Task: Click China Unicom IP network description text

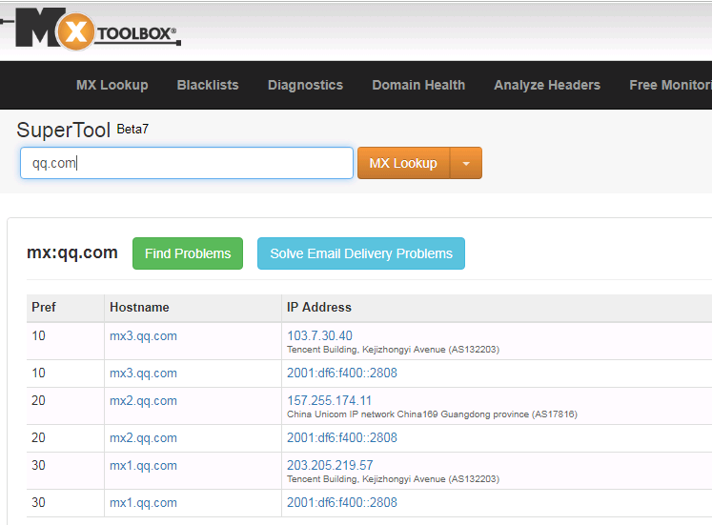Action: 432,414
